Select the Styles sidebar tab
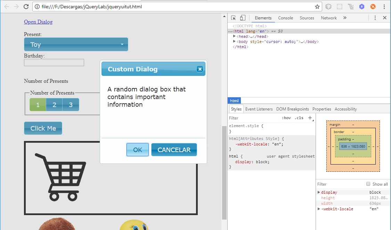The height and width of the screenshot is (230, 391). (236, 109)
